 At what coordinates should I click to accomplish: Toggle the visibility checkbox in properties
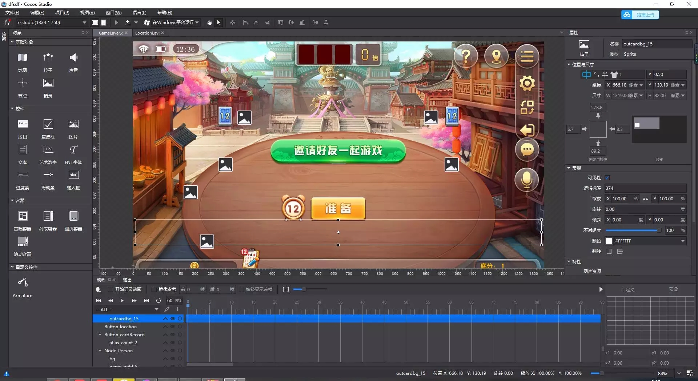pyautogui.click(x=607, y=178)
